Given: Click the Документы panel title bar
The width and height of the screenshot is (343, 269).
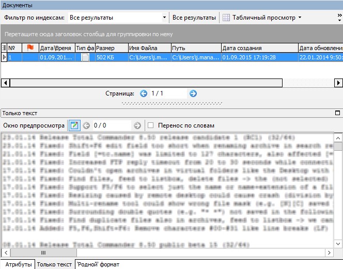Looking at the screenshot, I should [171, 5].
